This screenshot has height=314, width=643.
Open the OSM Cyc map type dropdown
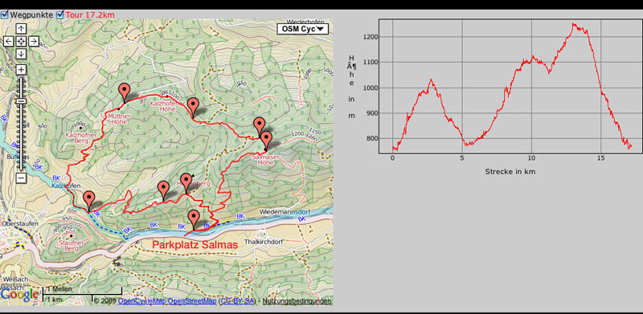click(x=303, y=29)
